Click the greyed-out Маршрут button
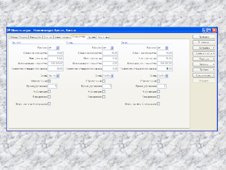The width and height of the screenshot is (226, 170). [204, 81]
